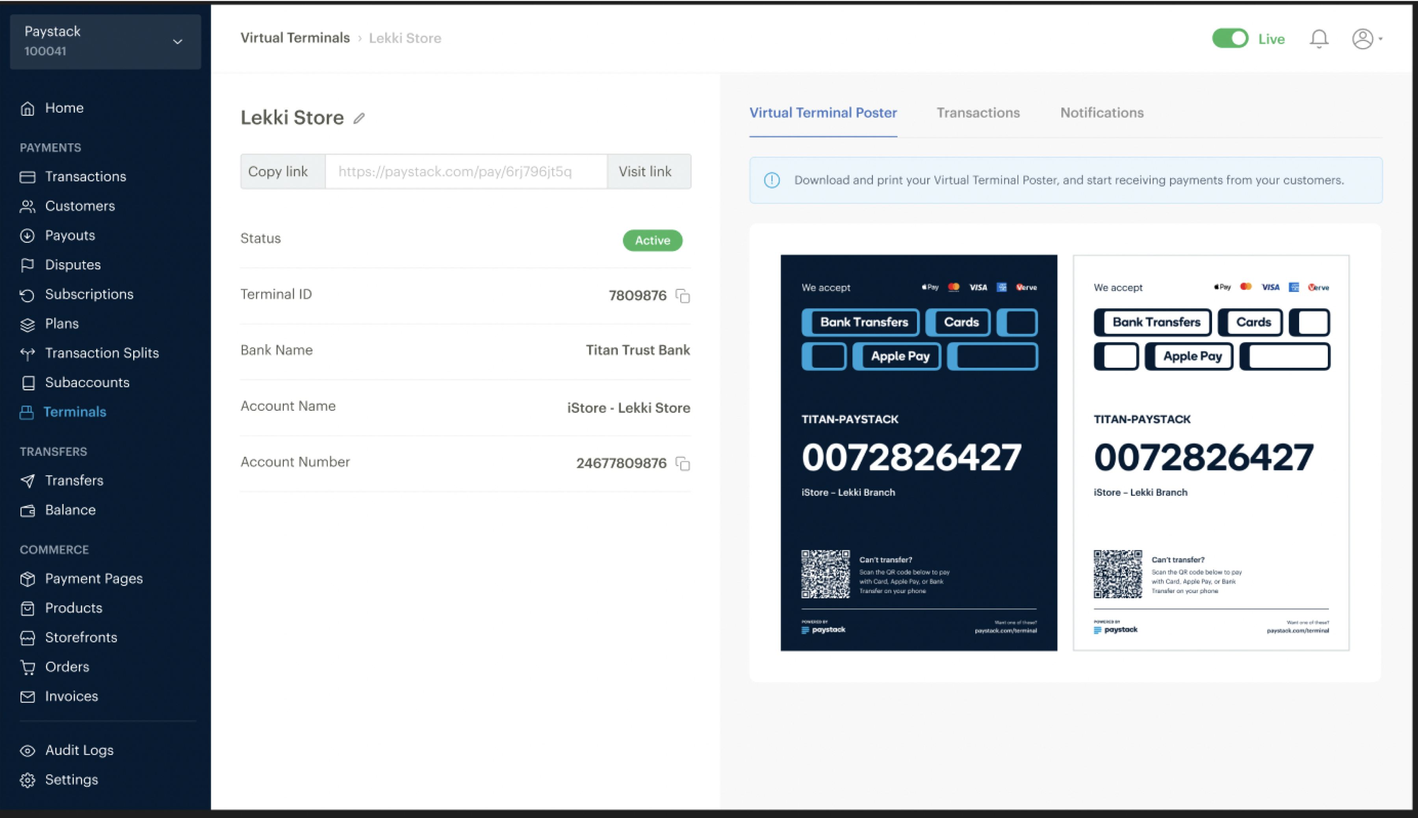Open Transaction Splits in sidebar

pyautogui.click(x=102, y=353)
